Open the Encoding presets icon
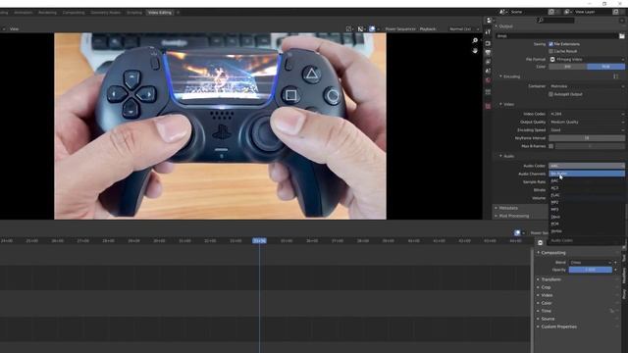628x353 pixels. (616, 76)
